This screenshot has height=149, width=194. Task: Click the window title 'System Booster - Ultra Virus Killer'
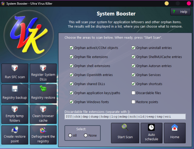(29, 3)
